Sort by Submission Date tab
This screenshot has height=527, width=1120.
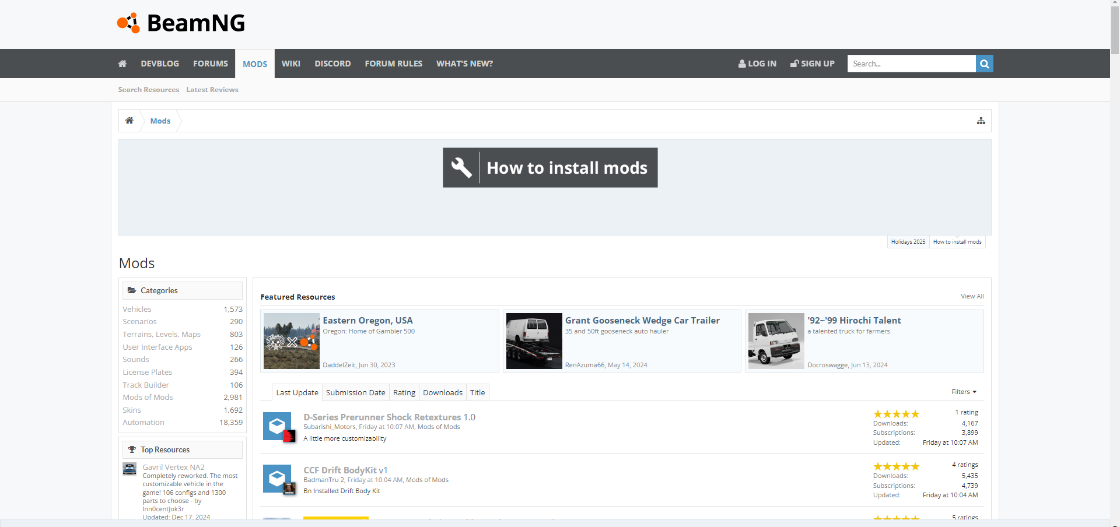356,393
